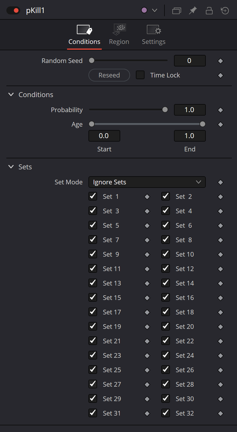
Task: Click the Random Seed value field
Action: pos(190,61)
